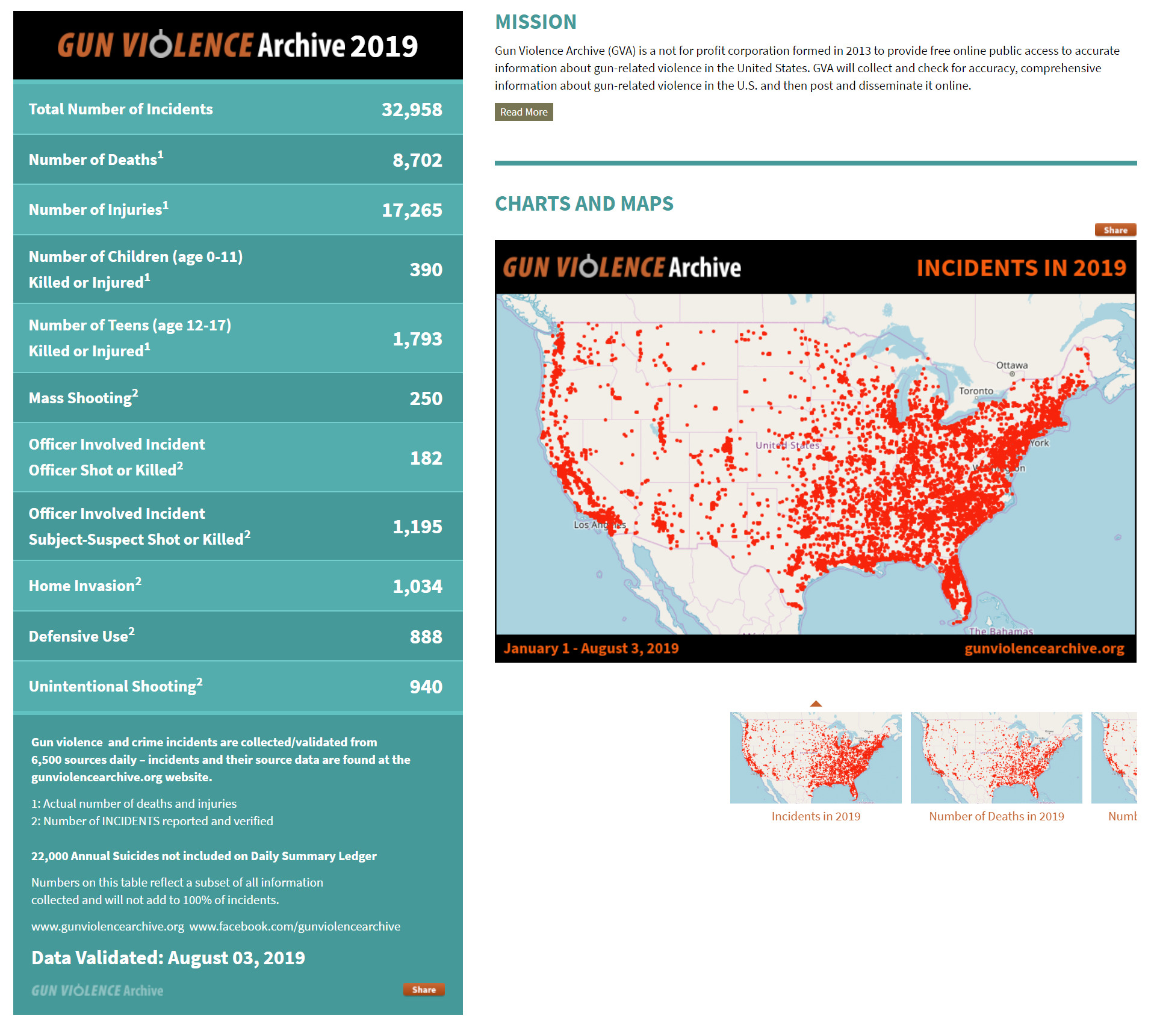Viewport: 1151px width, 1019px height.
Task: Select the Total Number of Incidents row label
Action: pyautogui.click(x=120, y=109)
